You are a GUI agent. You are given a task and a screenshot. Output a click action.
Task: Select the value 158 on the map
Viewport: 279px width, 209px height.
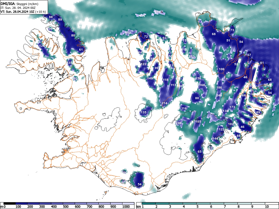coord(198,78)
